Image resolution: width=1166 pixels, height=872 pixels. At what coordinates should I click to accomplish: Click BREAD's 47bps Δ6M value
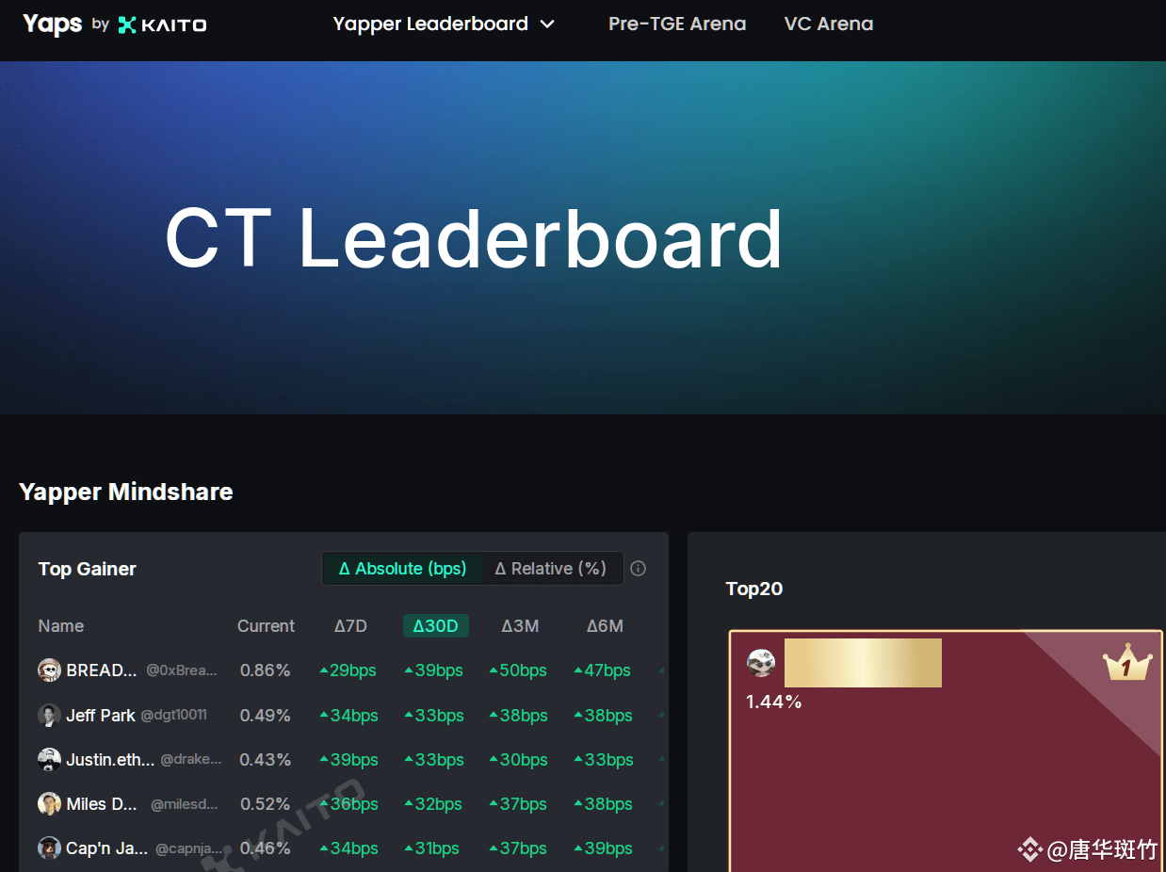tap(603, 670)
